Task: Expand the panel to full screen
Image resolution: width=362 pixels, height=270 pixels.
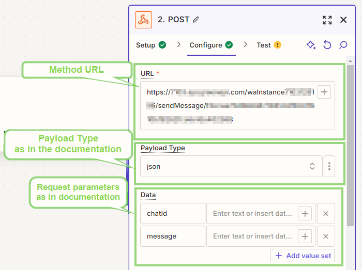Action: click(327, 20)
